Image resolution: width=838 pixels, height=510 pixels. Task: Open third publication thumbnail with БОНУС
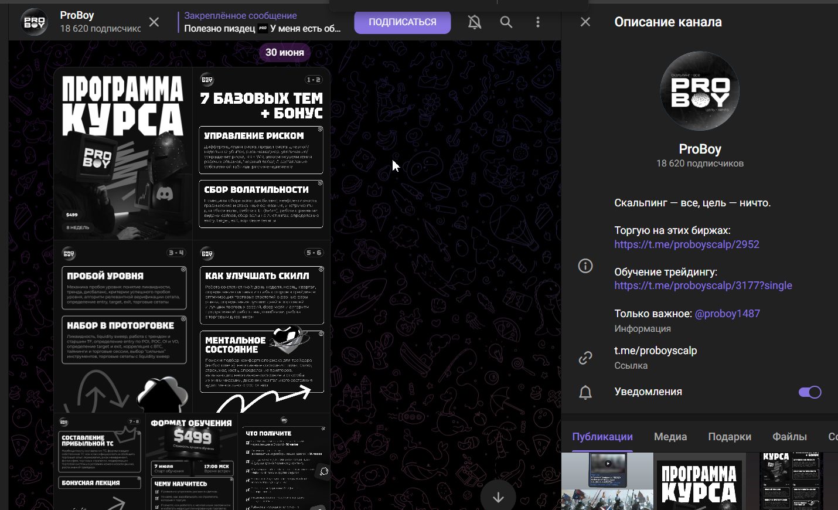[x=792, y=481]
